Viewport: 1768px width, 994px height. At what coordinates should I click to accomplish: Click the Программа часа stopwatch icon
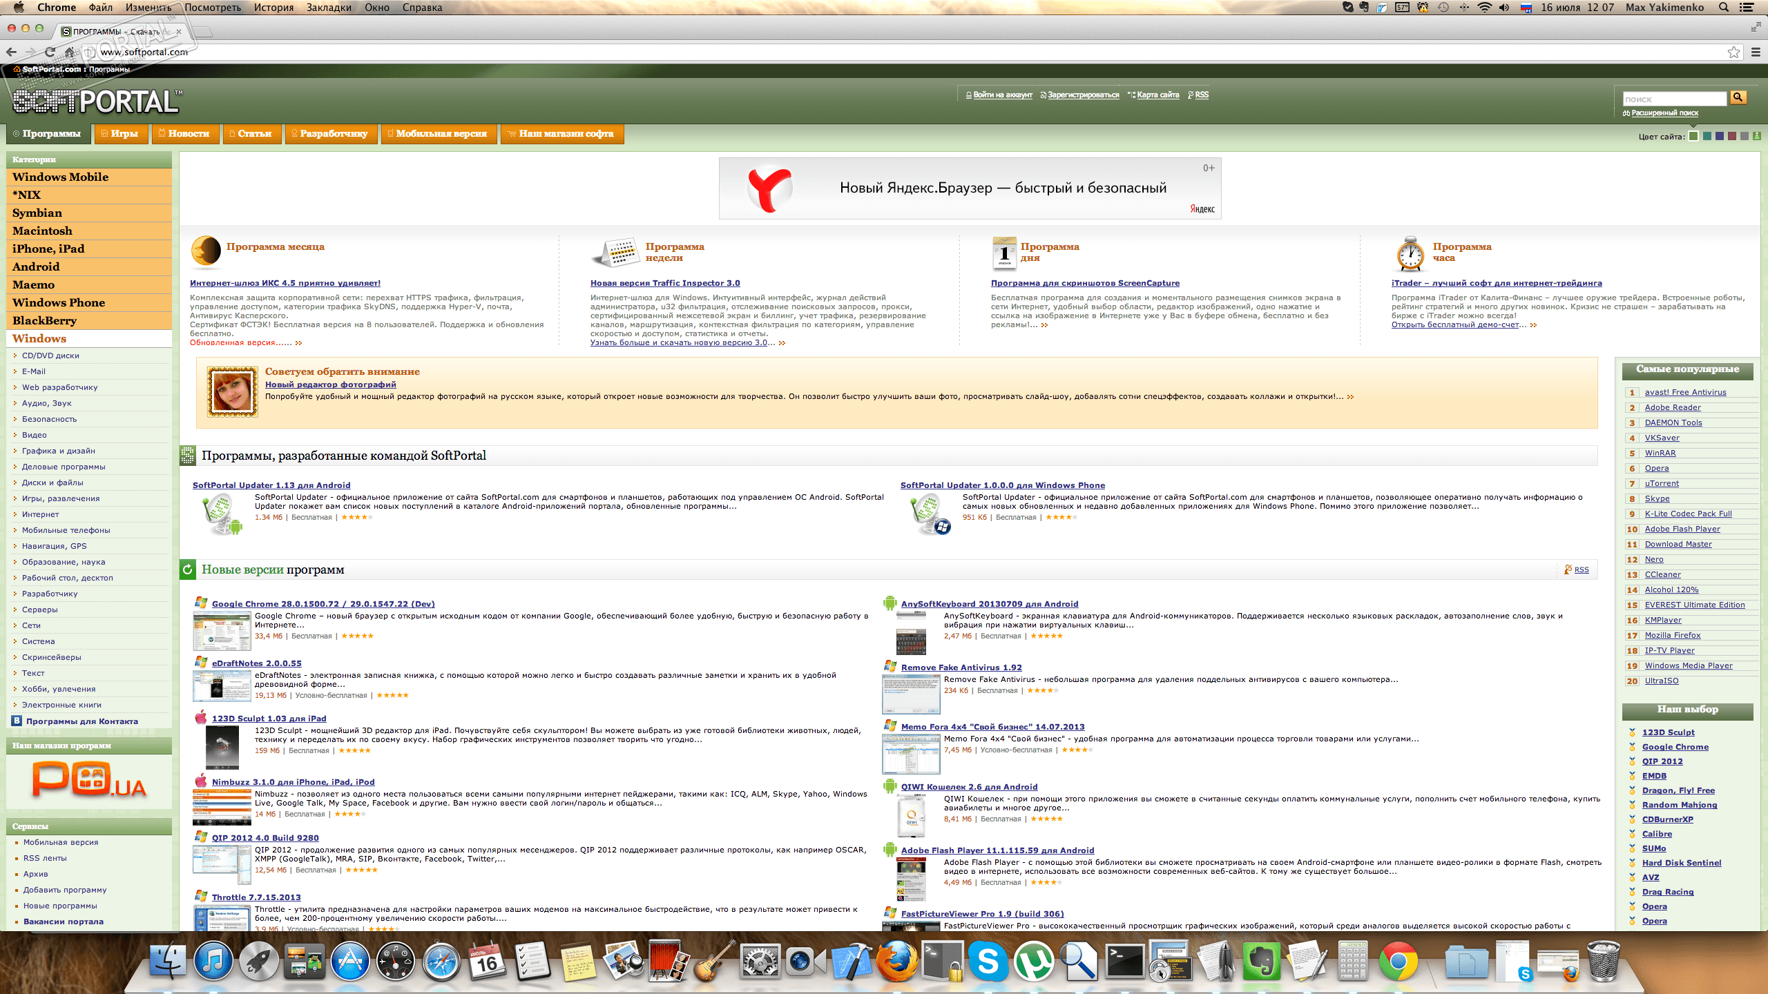(1410, 254)
